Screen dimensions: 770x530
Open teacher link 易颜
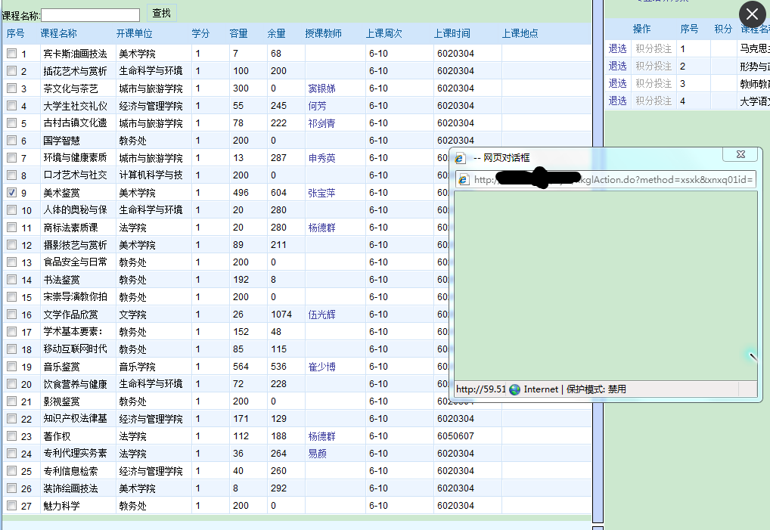point(317,454)
